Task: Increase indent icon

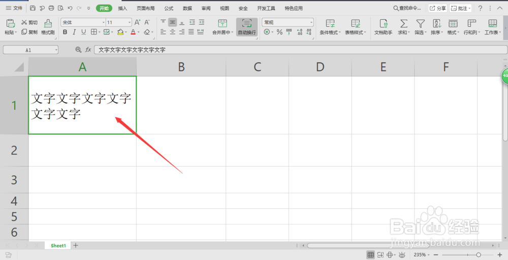Action: coord(202,22)
